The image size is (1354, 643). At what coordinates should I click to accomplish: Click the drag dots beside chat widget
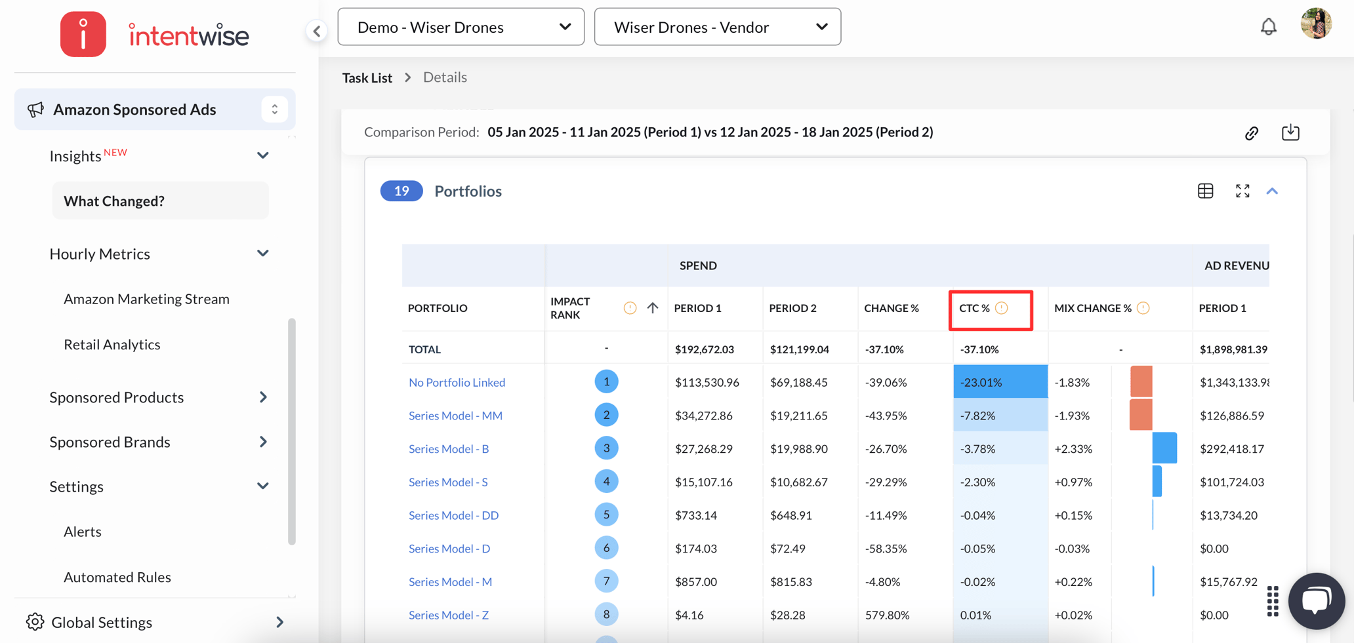click(x=1273, y=601)
